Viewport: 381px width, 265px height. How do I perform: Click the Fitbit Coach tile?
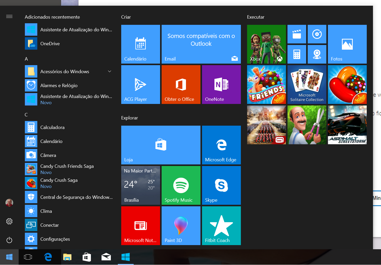click(221, 226)
